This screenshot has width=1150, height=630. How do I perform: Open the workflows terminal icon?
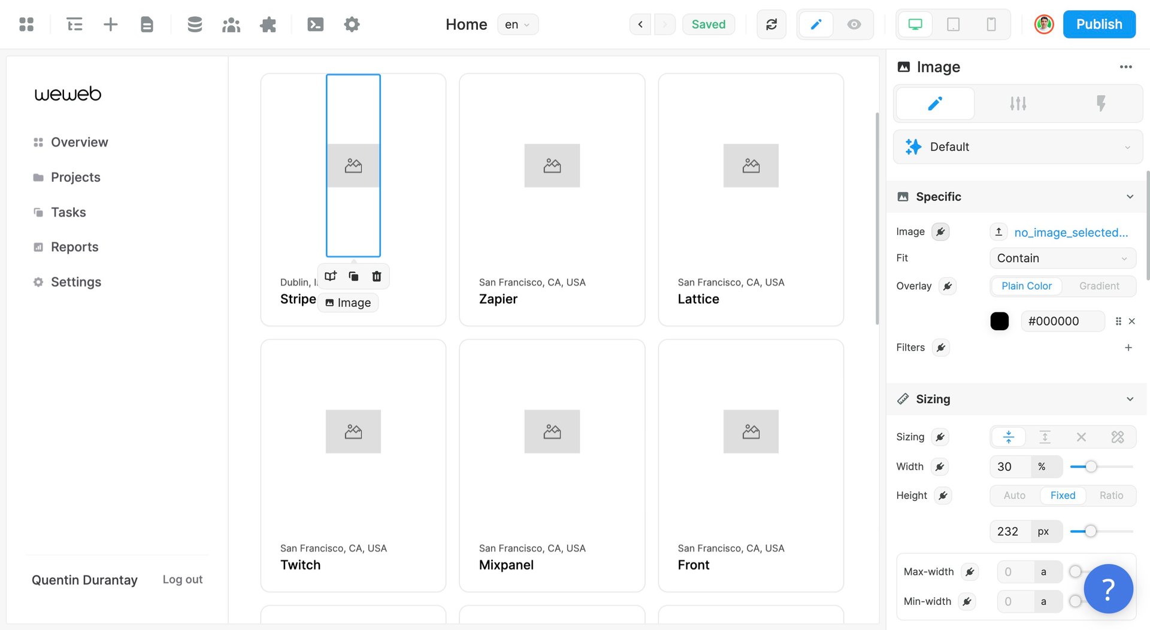coord(316,25)
